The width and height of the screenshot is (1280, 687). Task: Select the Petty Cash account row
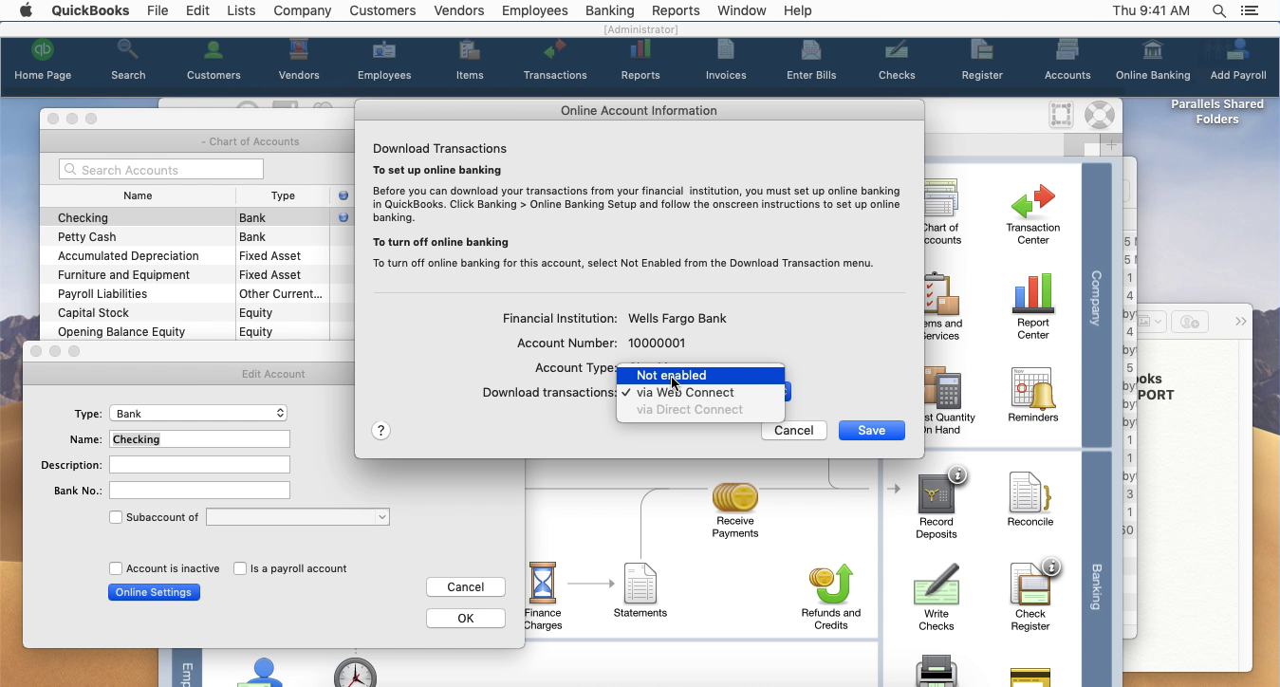point(196,237)
